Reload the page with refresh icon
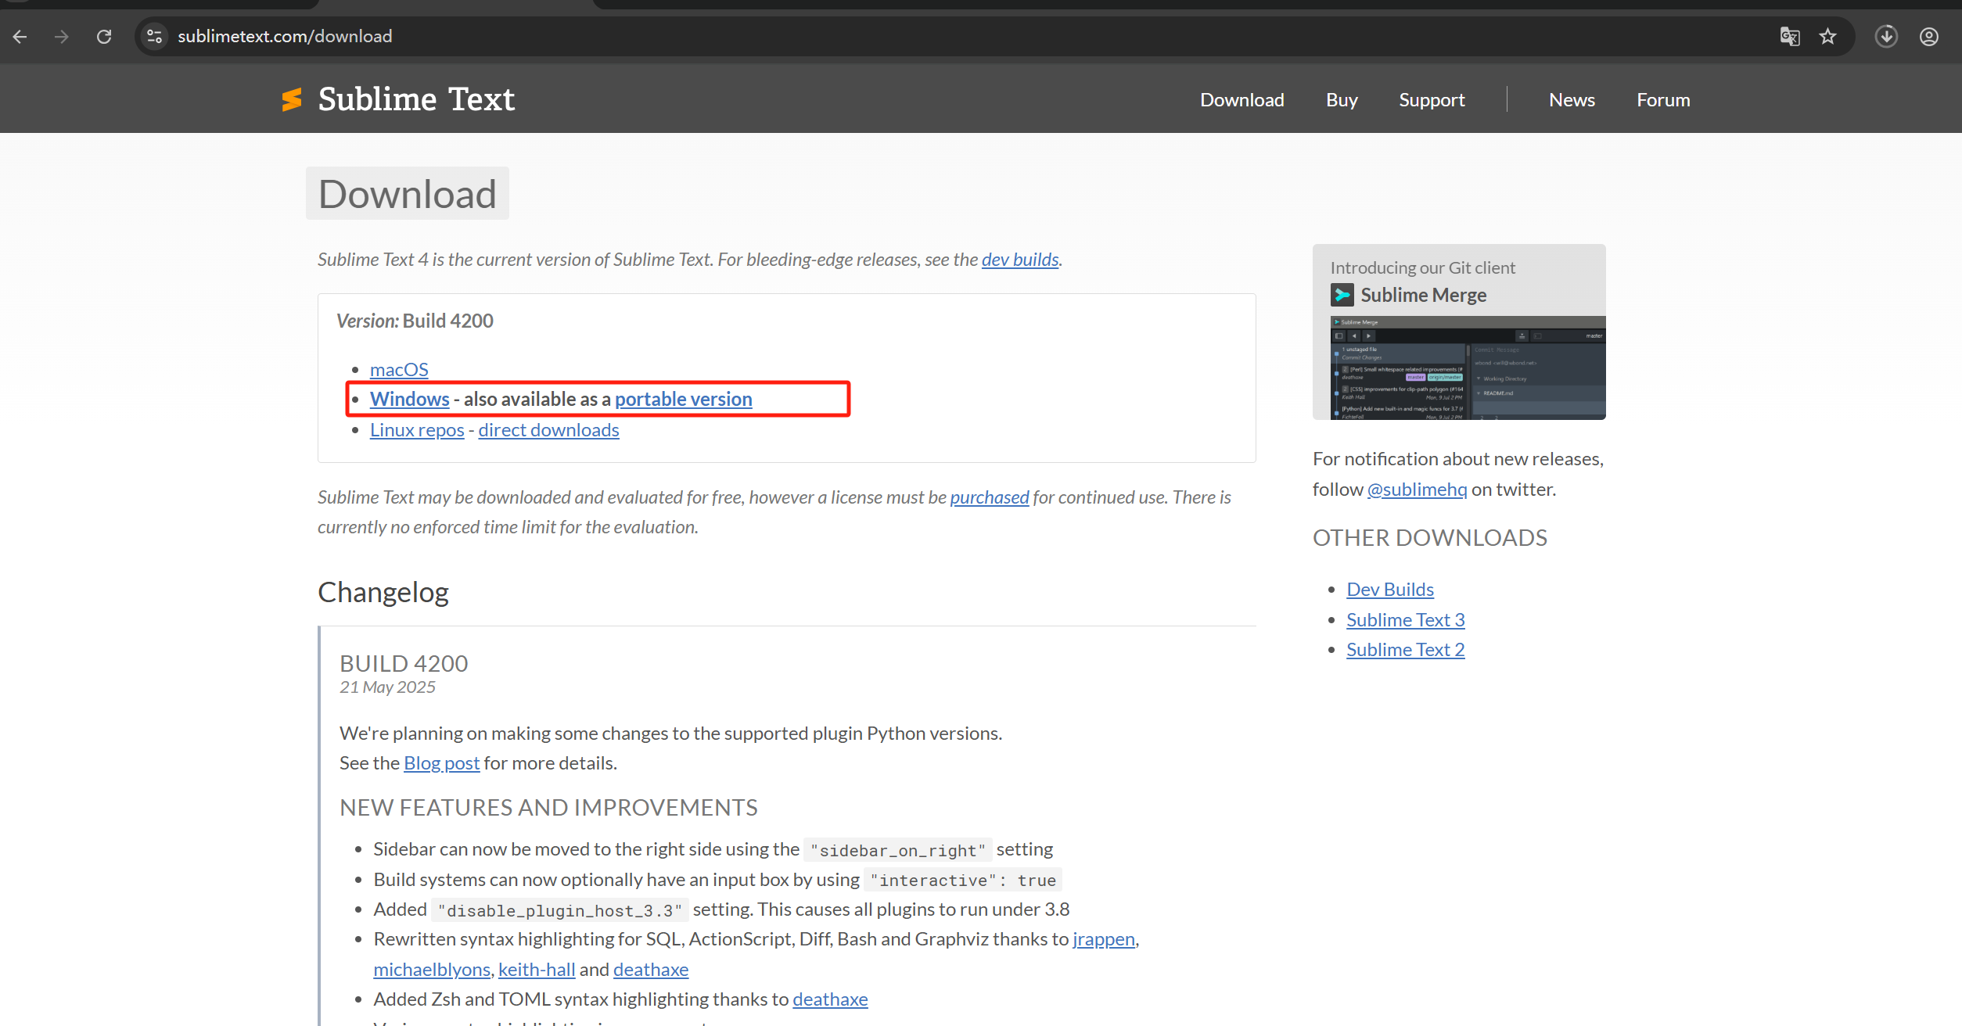 104,37
